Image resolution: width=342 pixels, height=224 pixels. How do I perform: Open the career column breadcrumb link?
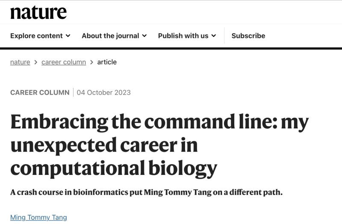(x=64, y=62)
